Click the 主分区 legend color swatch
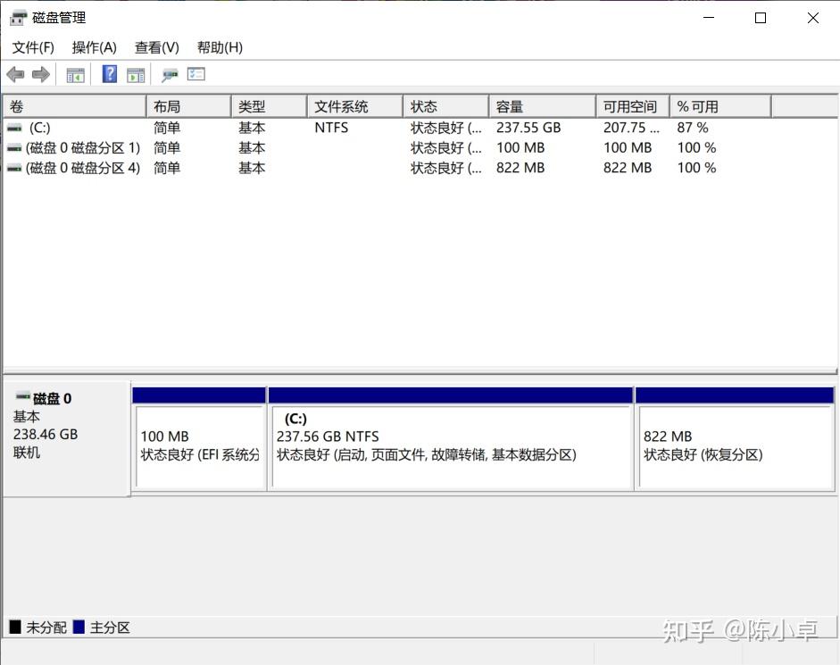This screenshot has height=665, width=840. tap(79, 628)
